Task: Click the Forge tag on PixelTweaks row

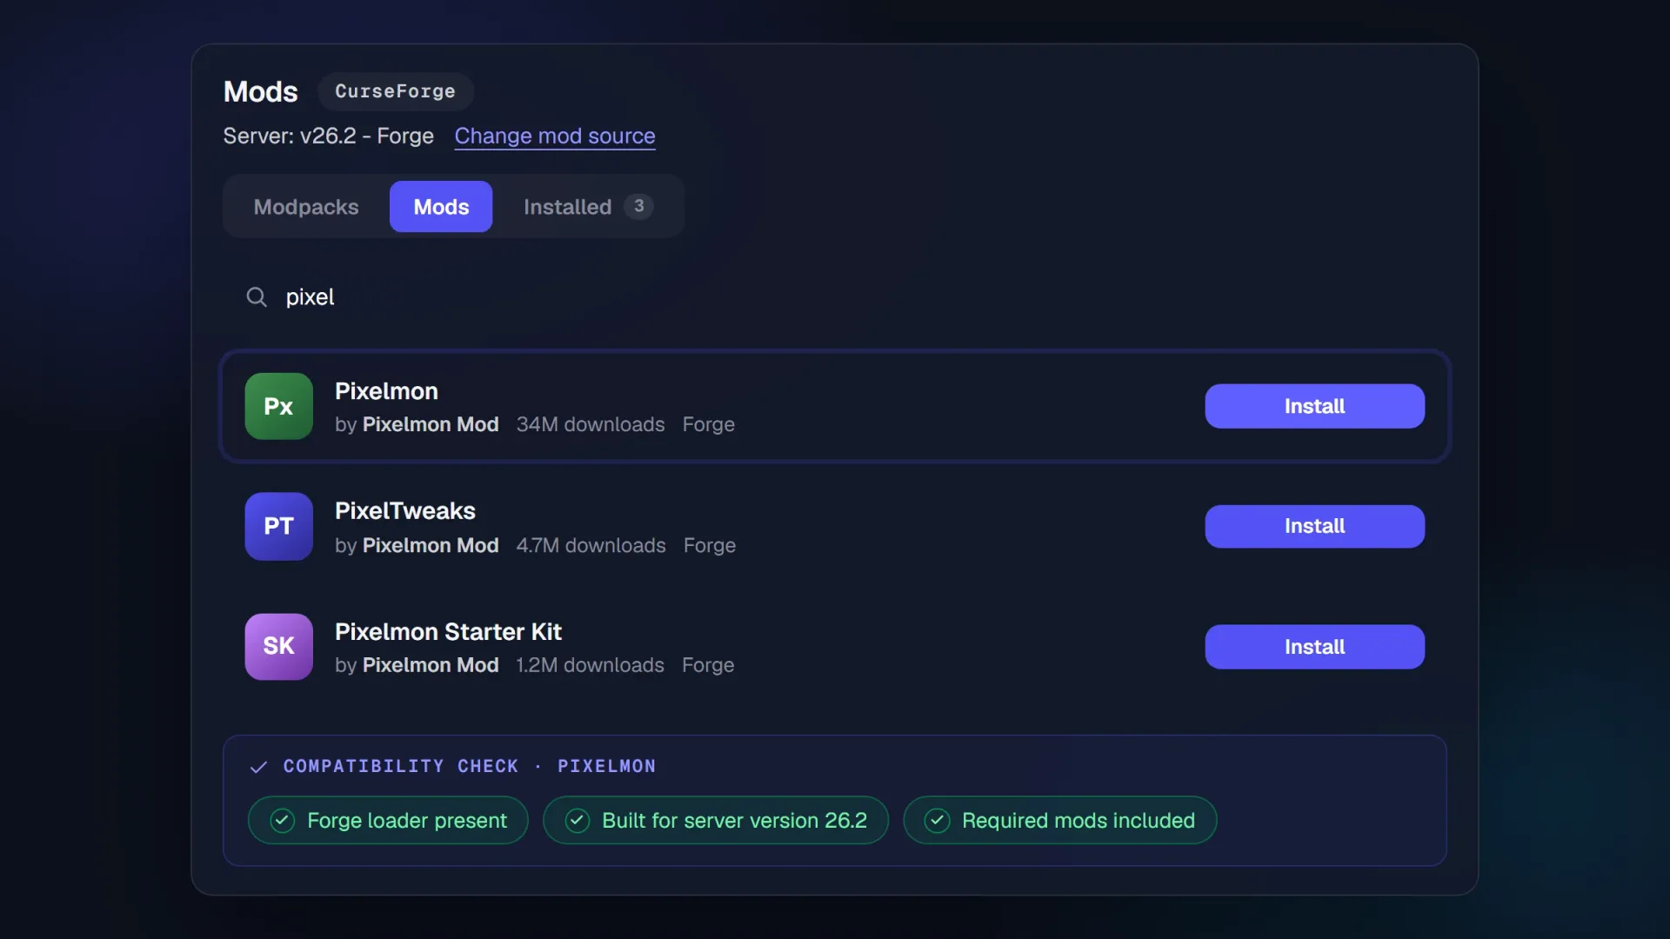Action: click(x=710, y=545)
